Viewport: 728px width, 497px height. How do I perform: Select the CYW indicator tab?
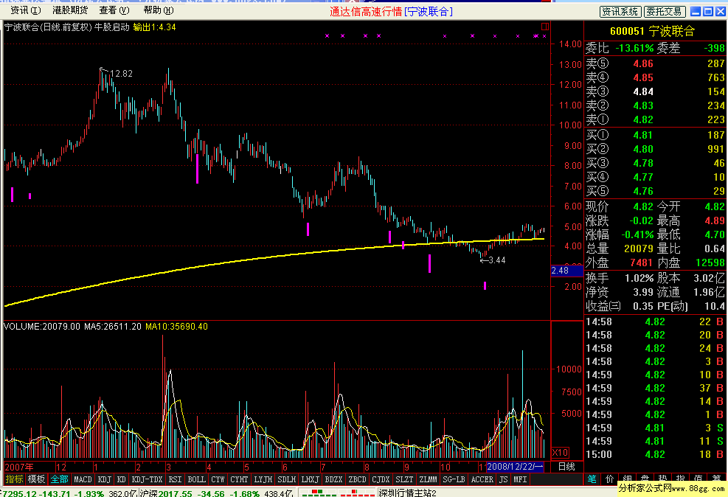(218, 479)
